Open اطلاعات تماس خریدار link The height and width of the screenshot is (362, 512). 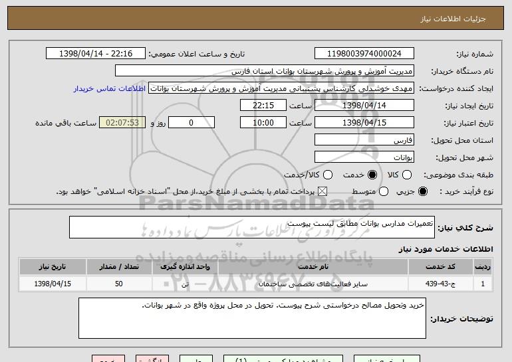click(x=110, y=88)
